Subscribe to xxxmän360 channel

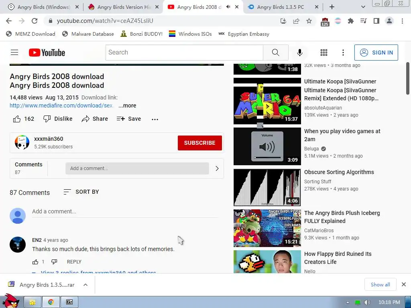click(200, 143)
